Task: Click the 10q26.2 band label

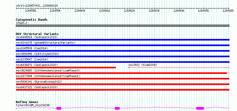Action: 22,23
